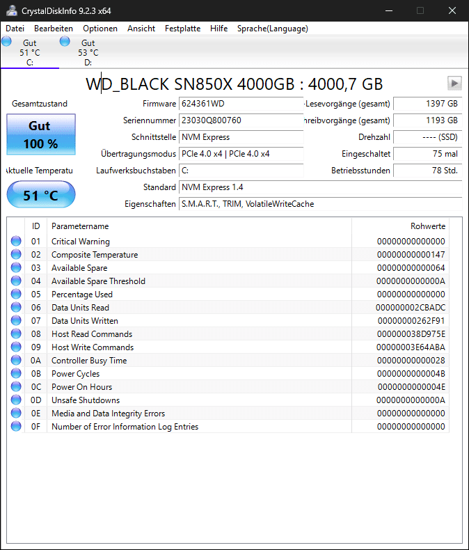469x550 pixels.
Task: Click Drehzahl value ---- (SSD)
Action: pyautogui.click(x=428, y=137)
